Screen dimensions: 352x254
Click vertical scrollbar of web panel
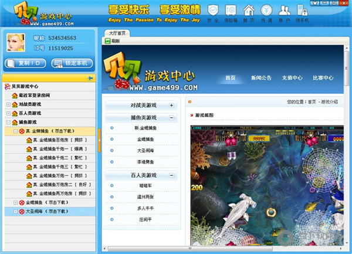[347, 69]
